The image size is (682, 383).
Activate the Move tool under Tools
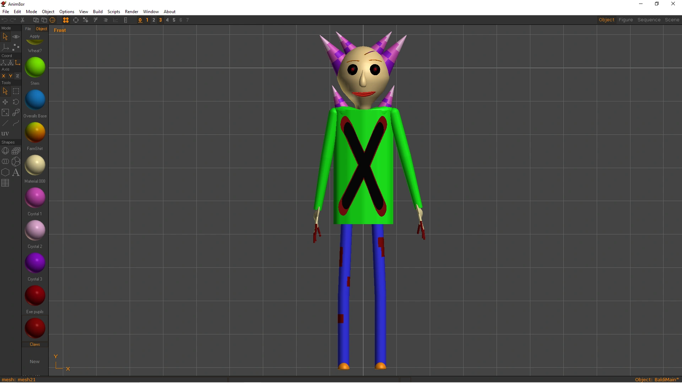click(5, 102)
